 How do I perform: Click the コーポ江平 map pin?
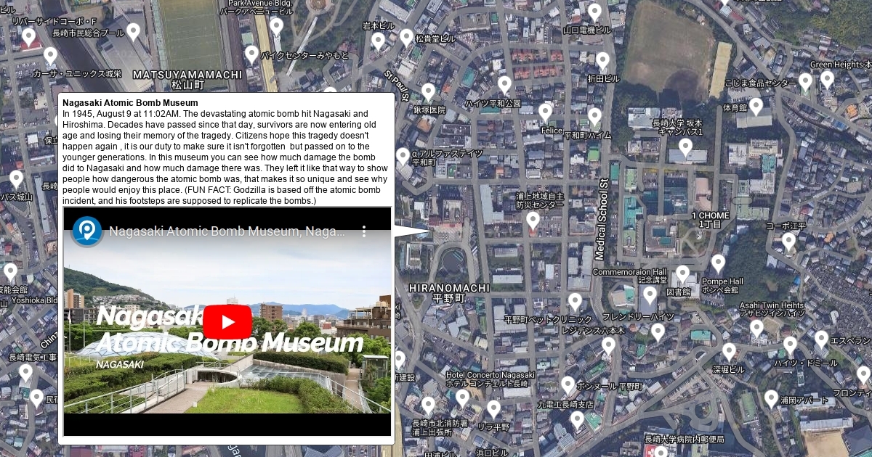point(788,241)
